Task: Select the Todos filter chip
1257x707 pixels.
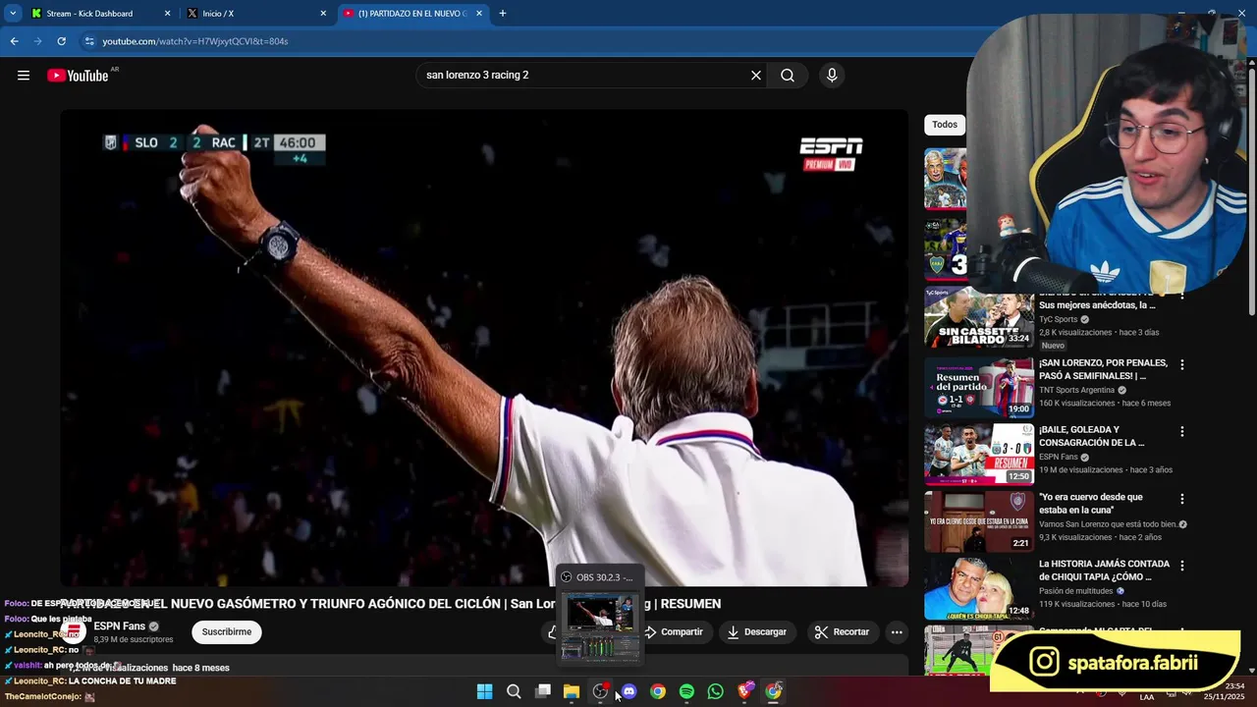Action: click(945, 125)
